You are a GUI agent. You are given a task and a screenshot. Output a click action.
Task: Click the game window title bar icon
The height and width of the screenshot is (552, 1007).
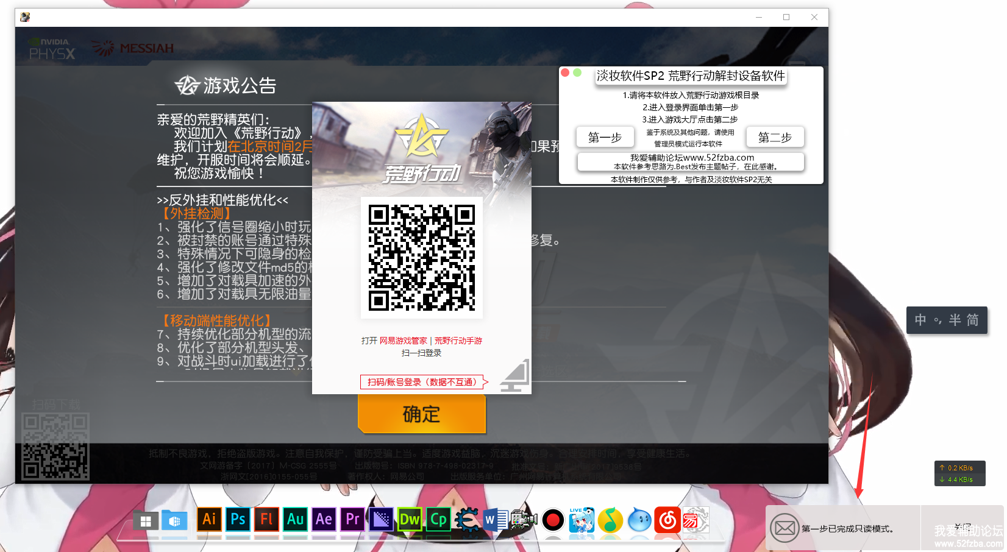25,17
